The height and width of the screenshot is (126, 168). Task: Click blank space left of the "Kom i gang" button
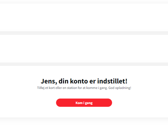coord(27,103)
